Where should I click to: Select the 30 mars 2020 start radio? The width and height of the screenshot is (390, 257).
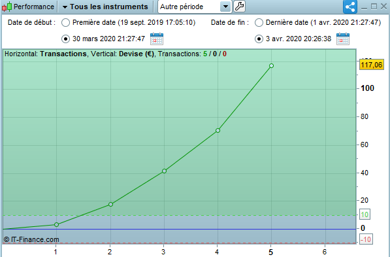(x=65, y=39)
